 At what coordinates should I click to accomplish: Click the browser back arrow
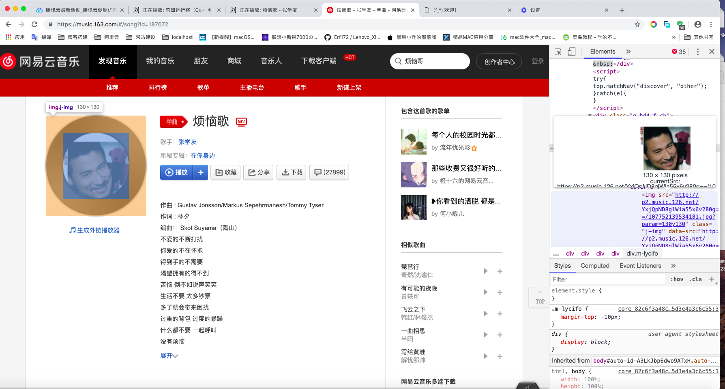pos(9,24)
